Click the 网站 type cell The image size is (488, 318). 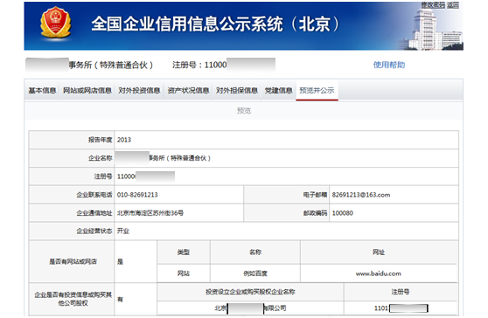pos(184,273)
